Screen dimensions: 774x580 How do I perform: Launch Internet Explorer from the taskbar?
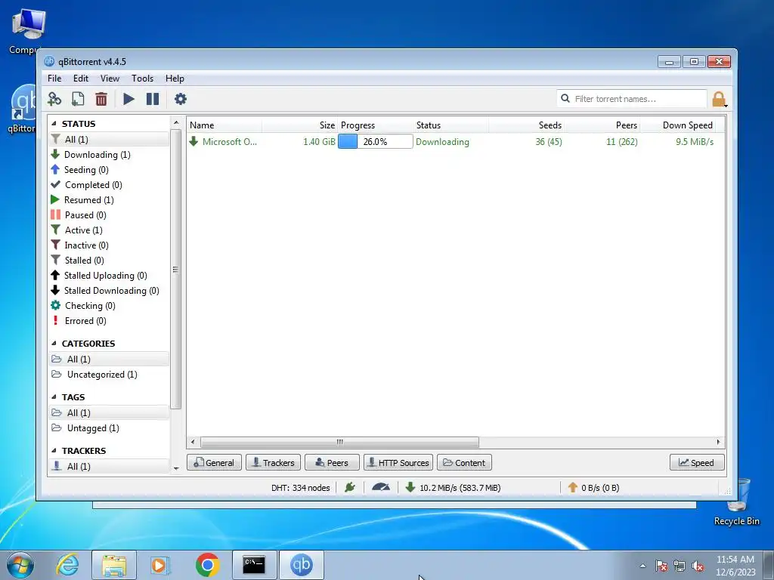click(67, 565)
